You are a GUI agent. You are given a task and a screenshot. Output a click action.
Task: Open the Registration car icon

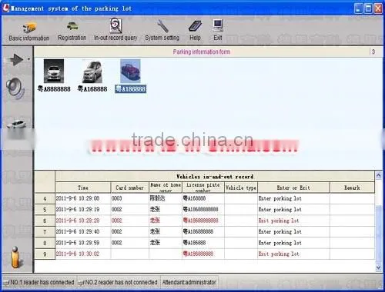[72, 26]
